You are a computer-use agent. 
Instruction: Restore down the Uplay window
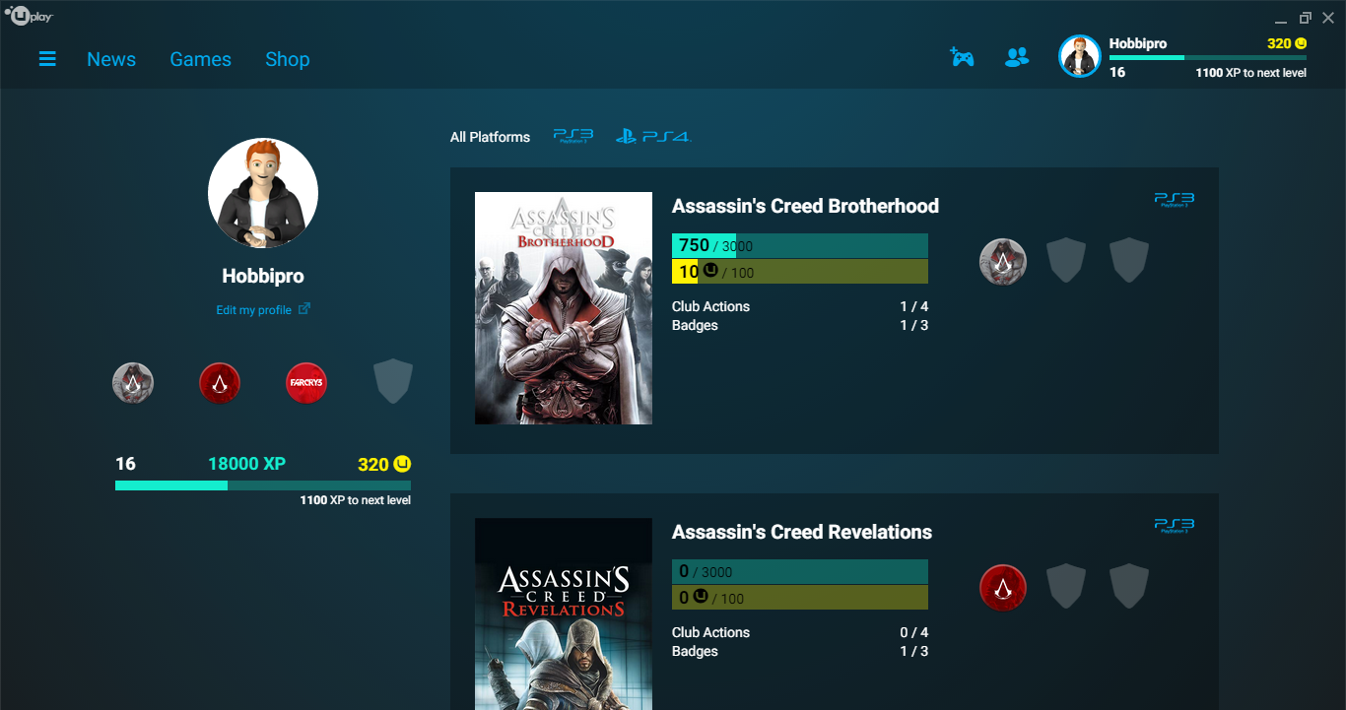(1305, 18)
